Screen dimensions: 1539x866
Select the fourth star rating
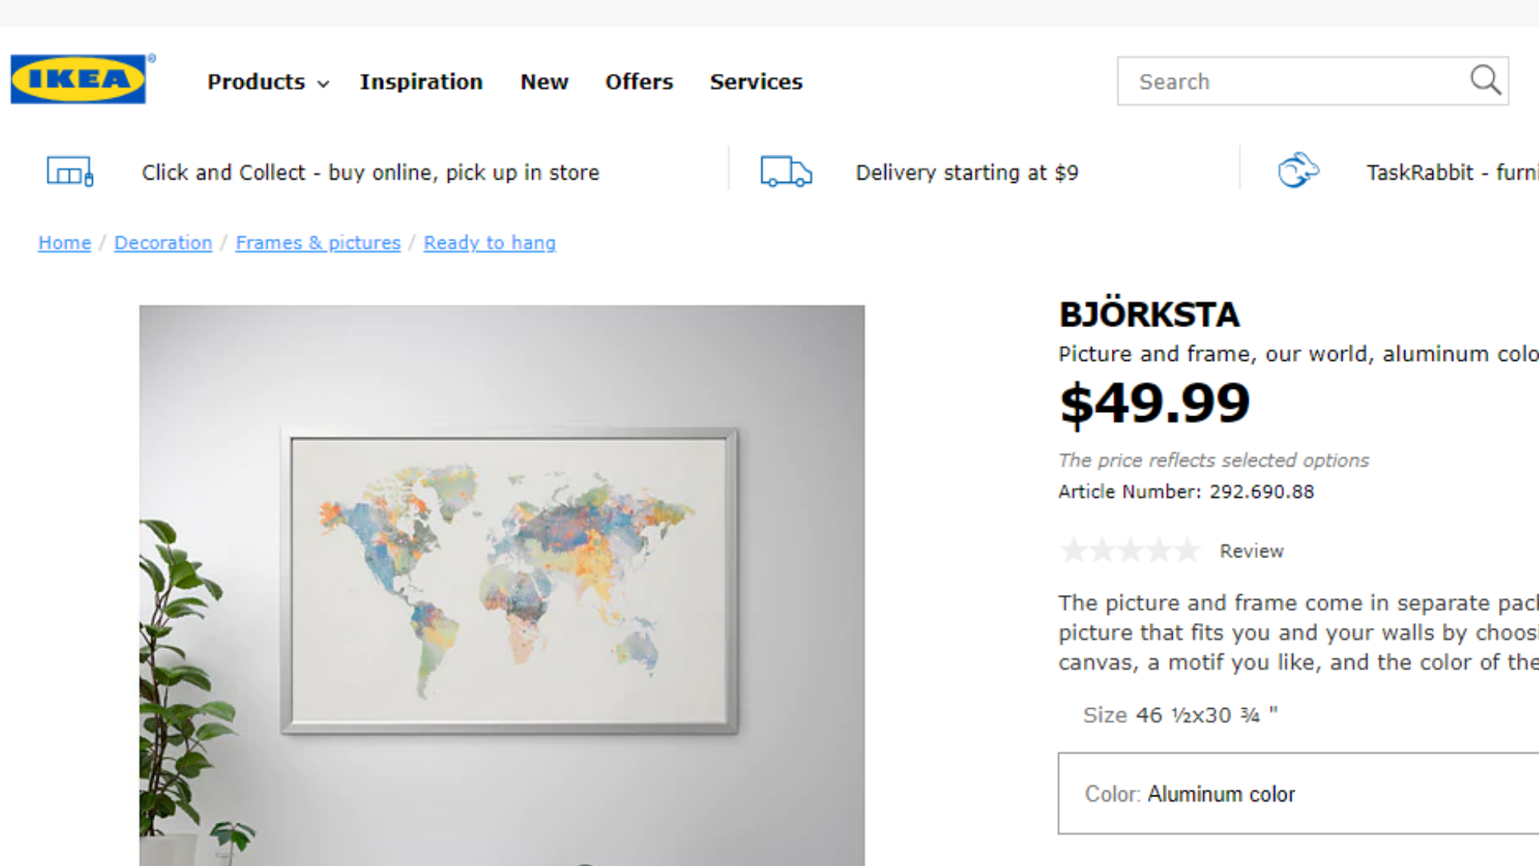[x=1160, y=550]
